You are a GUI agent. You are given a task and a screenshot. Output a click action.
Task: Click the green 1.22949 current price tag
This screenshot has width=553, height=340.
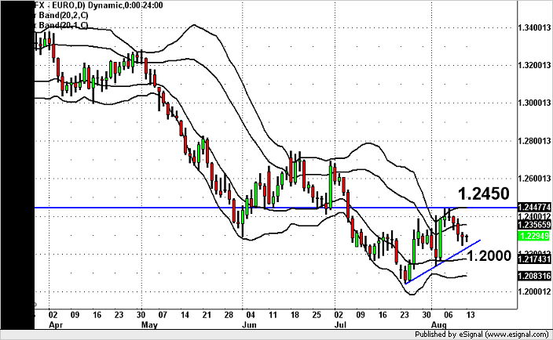coord(534,236)
